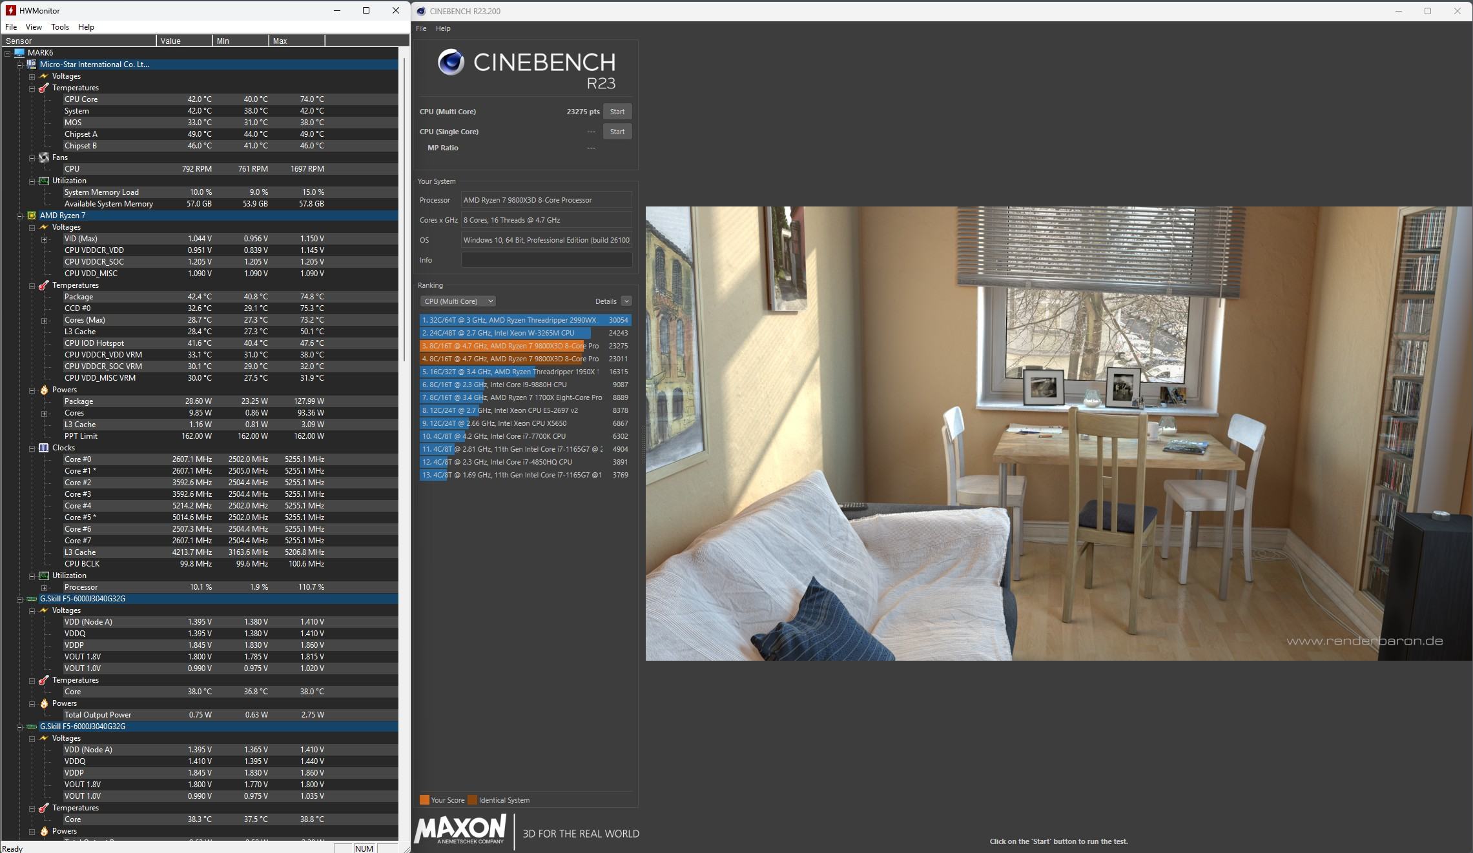Open Cinebench Help menu
Image resolution: width=1473 pixels, height=853 pixels.
coord(443,28)
